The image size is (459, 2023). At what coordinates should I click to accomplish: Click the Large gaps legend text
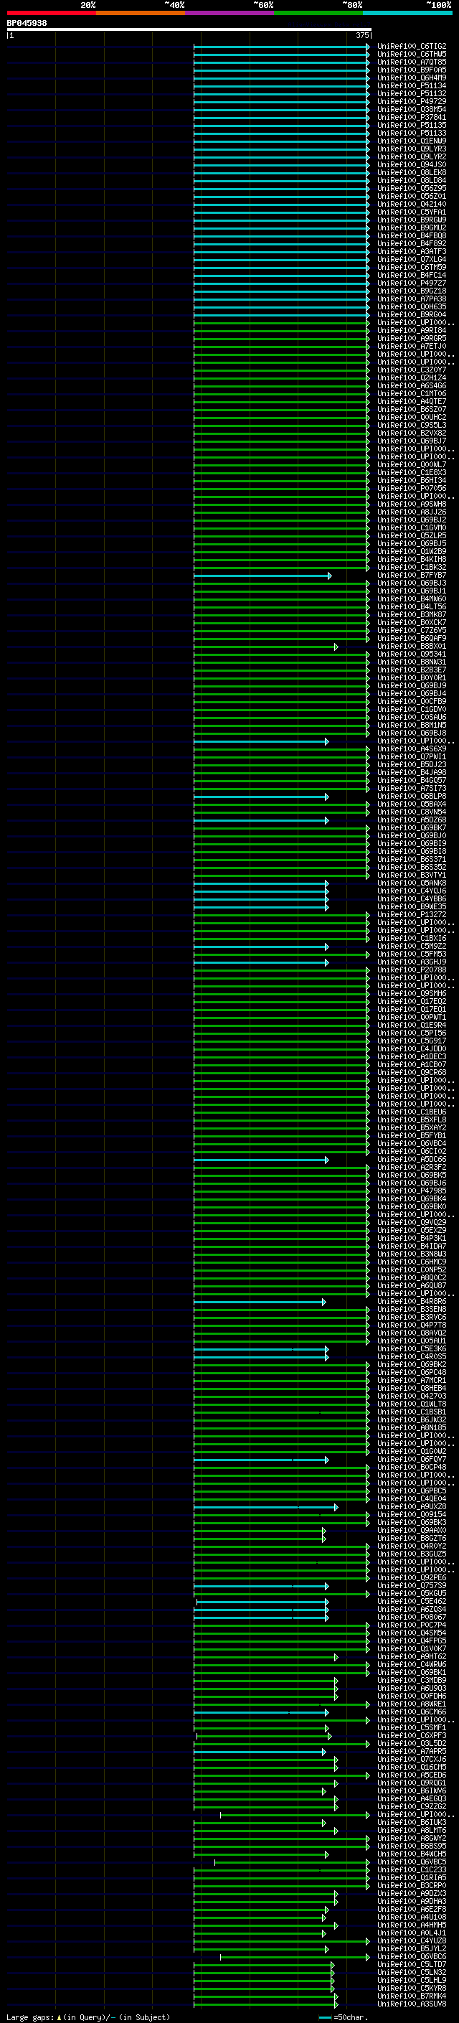88,2017
